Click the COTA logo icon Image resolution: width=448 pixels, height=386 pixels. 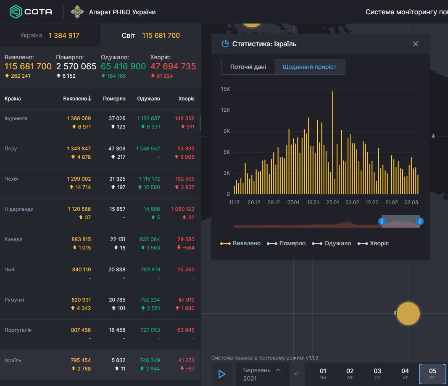point(16,12)
